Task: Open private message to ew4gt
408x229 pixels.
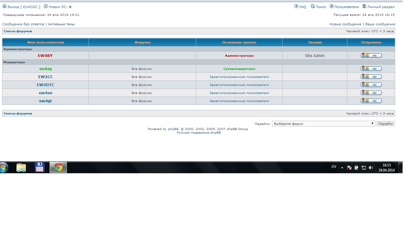Action: [371, 101]
